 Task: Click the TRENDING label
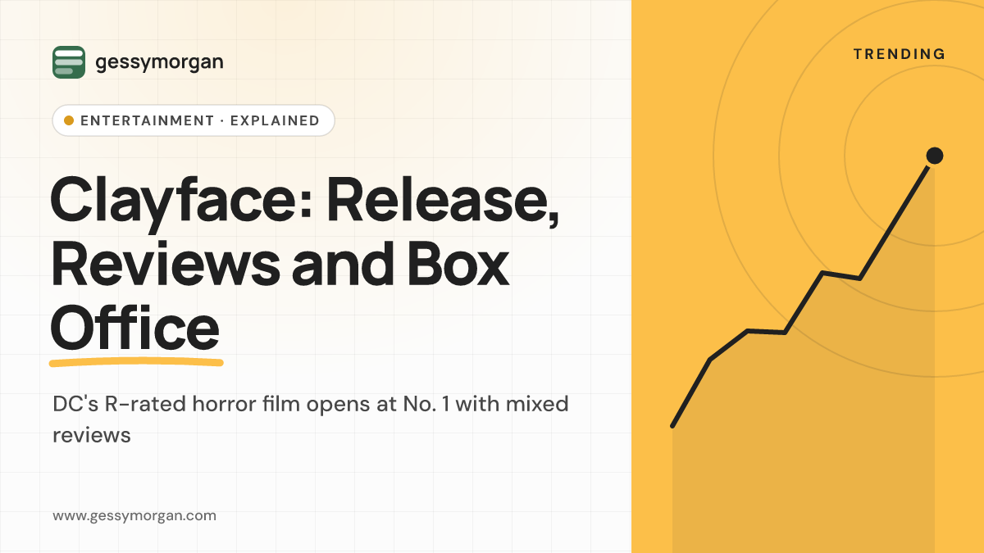click(x=900, y=54)
